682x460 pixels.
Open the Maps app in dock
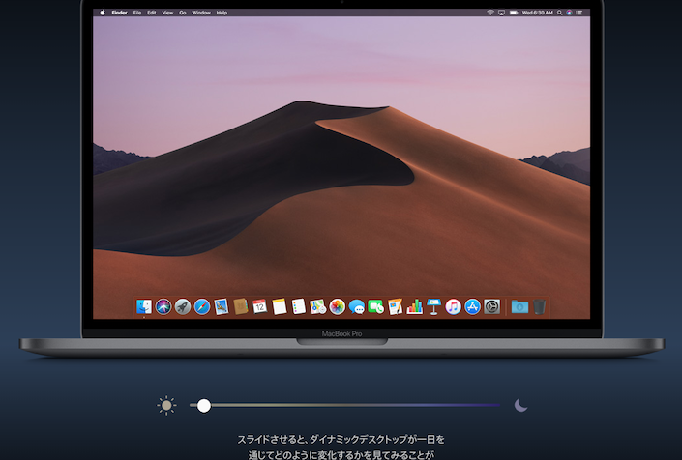click(x=318, y=306)
